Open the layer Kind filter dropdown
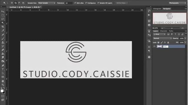This screenshot has height=105, width=188. (x=159, y=34)
